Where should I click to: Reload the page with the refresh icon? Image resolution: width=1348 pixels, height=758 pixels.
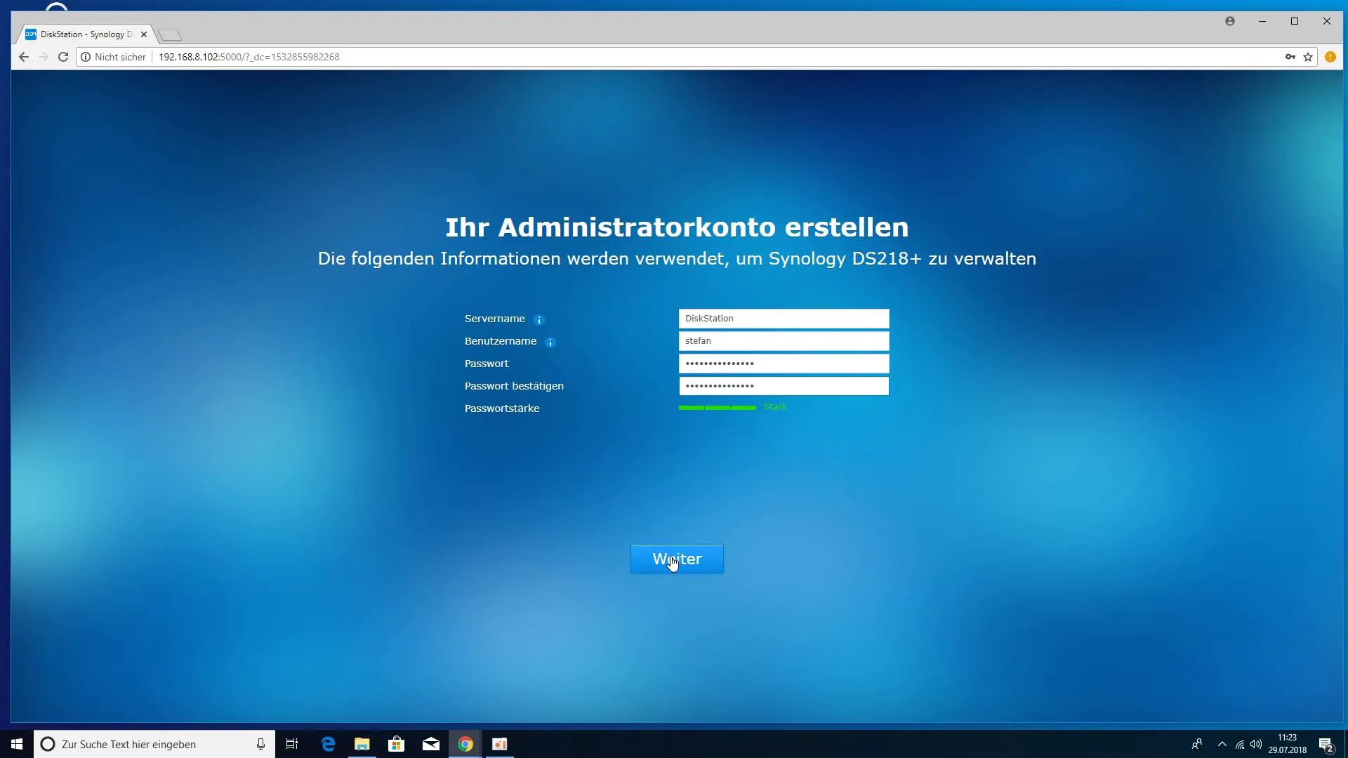pyautogui.click(x=63, y=57)
